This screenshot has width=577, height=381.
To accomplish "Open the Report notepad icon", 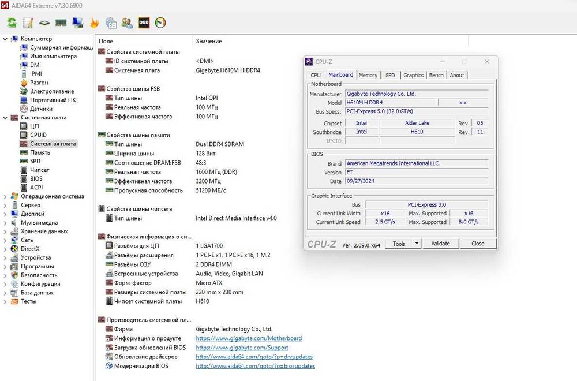I will click(28, 23).
